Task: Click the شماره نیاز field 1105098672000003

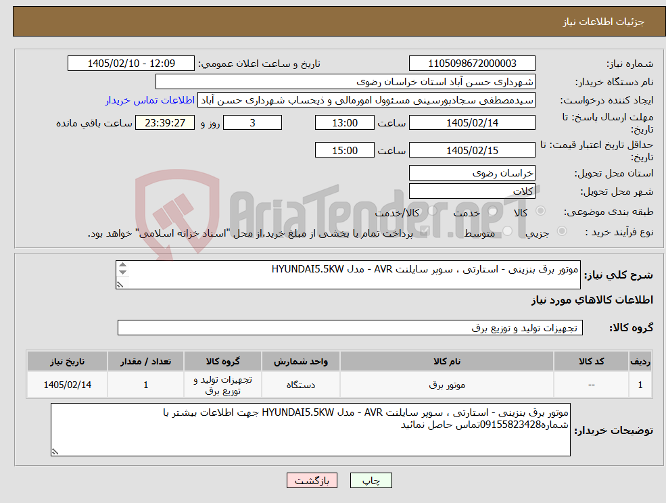Action: coord(472,64)
